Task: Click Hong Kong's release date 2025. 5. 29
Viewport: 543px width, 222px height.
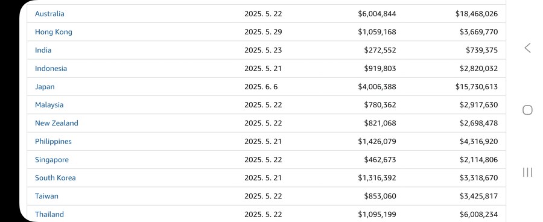Action: [263, 32]
